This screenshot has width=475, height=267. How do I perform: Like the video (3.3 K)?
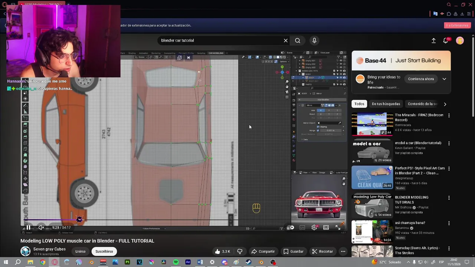[x=222, y=251]
